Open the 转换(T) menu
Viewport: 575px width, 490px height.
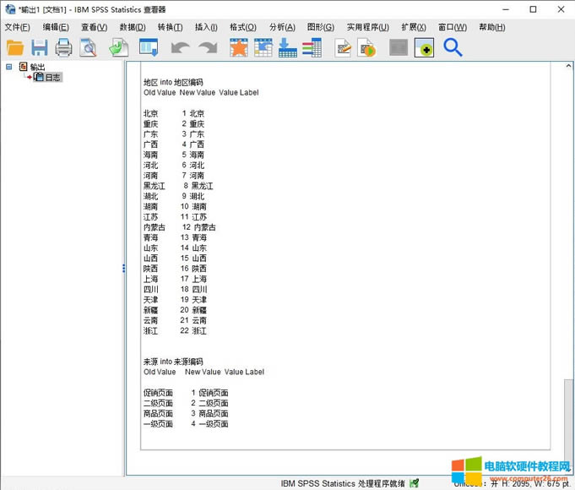coord(170,27)
